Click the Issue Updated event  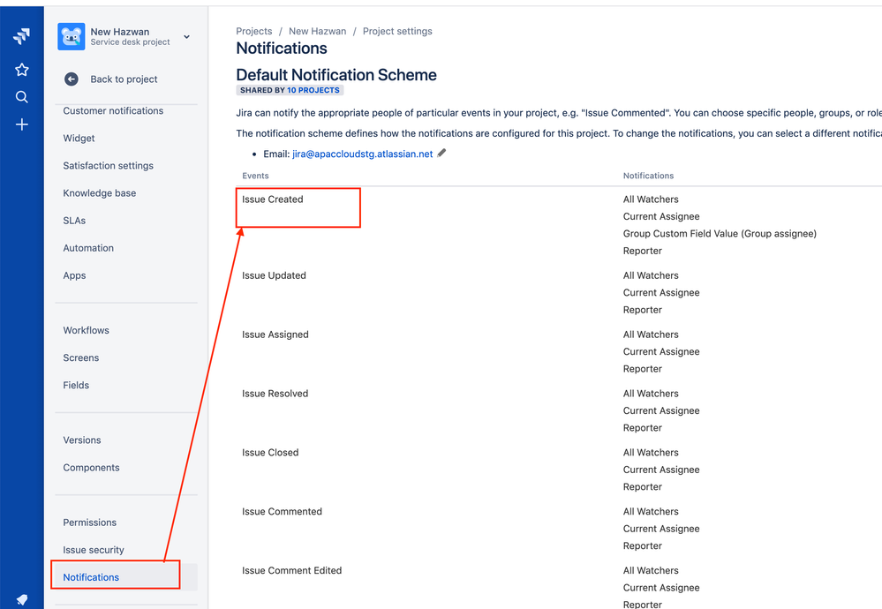pos(274,275)
